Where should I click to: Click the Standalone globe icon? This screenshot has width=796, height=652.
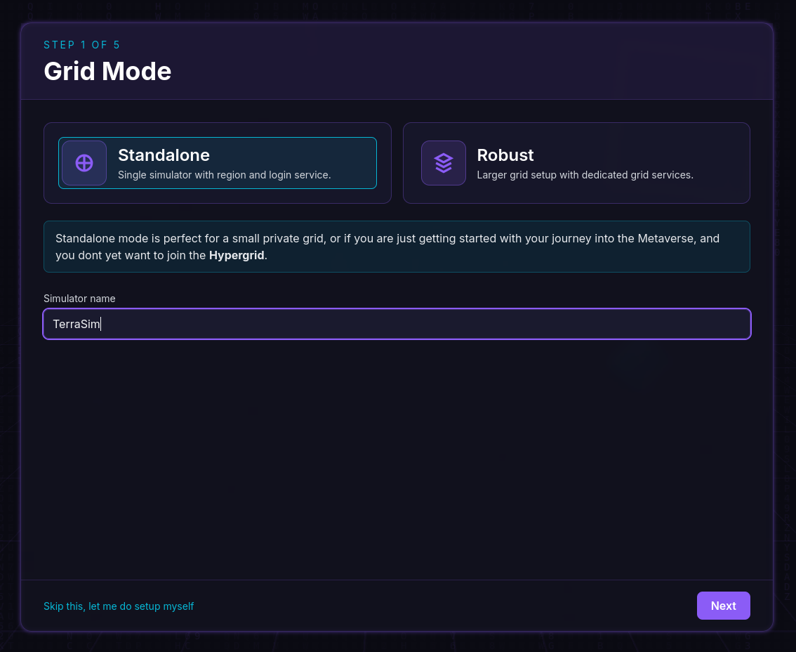coord(84,163)
